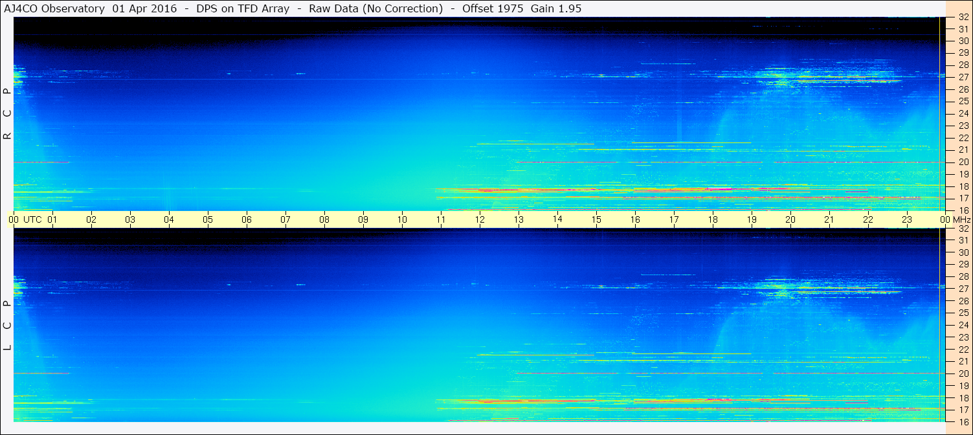Screen dimensions: 973x435
Task: Click the 'MHz' label on the time axis
Action: pos(961,219)
